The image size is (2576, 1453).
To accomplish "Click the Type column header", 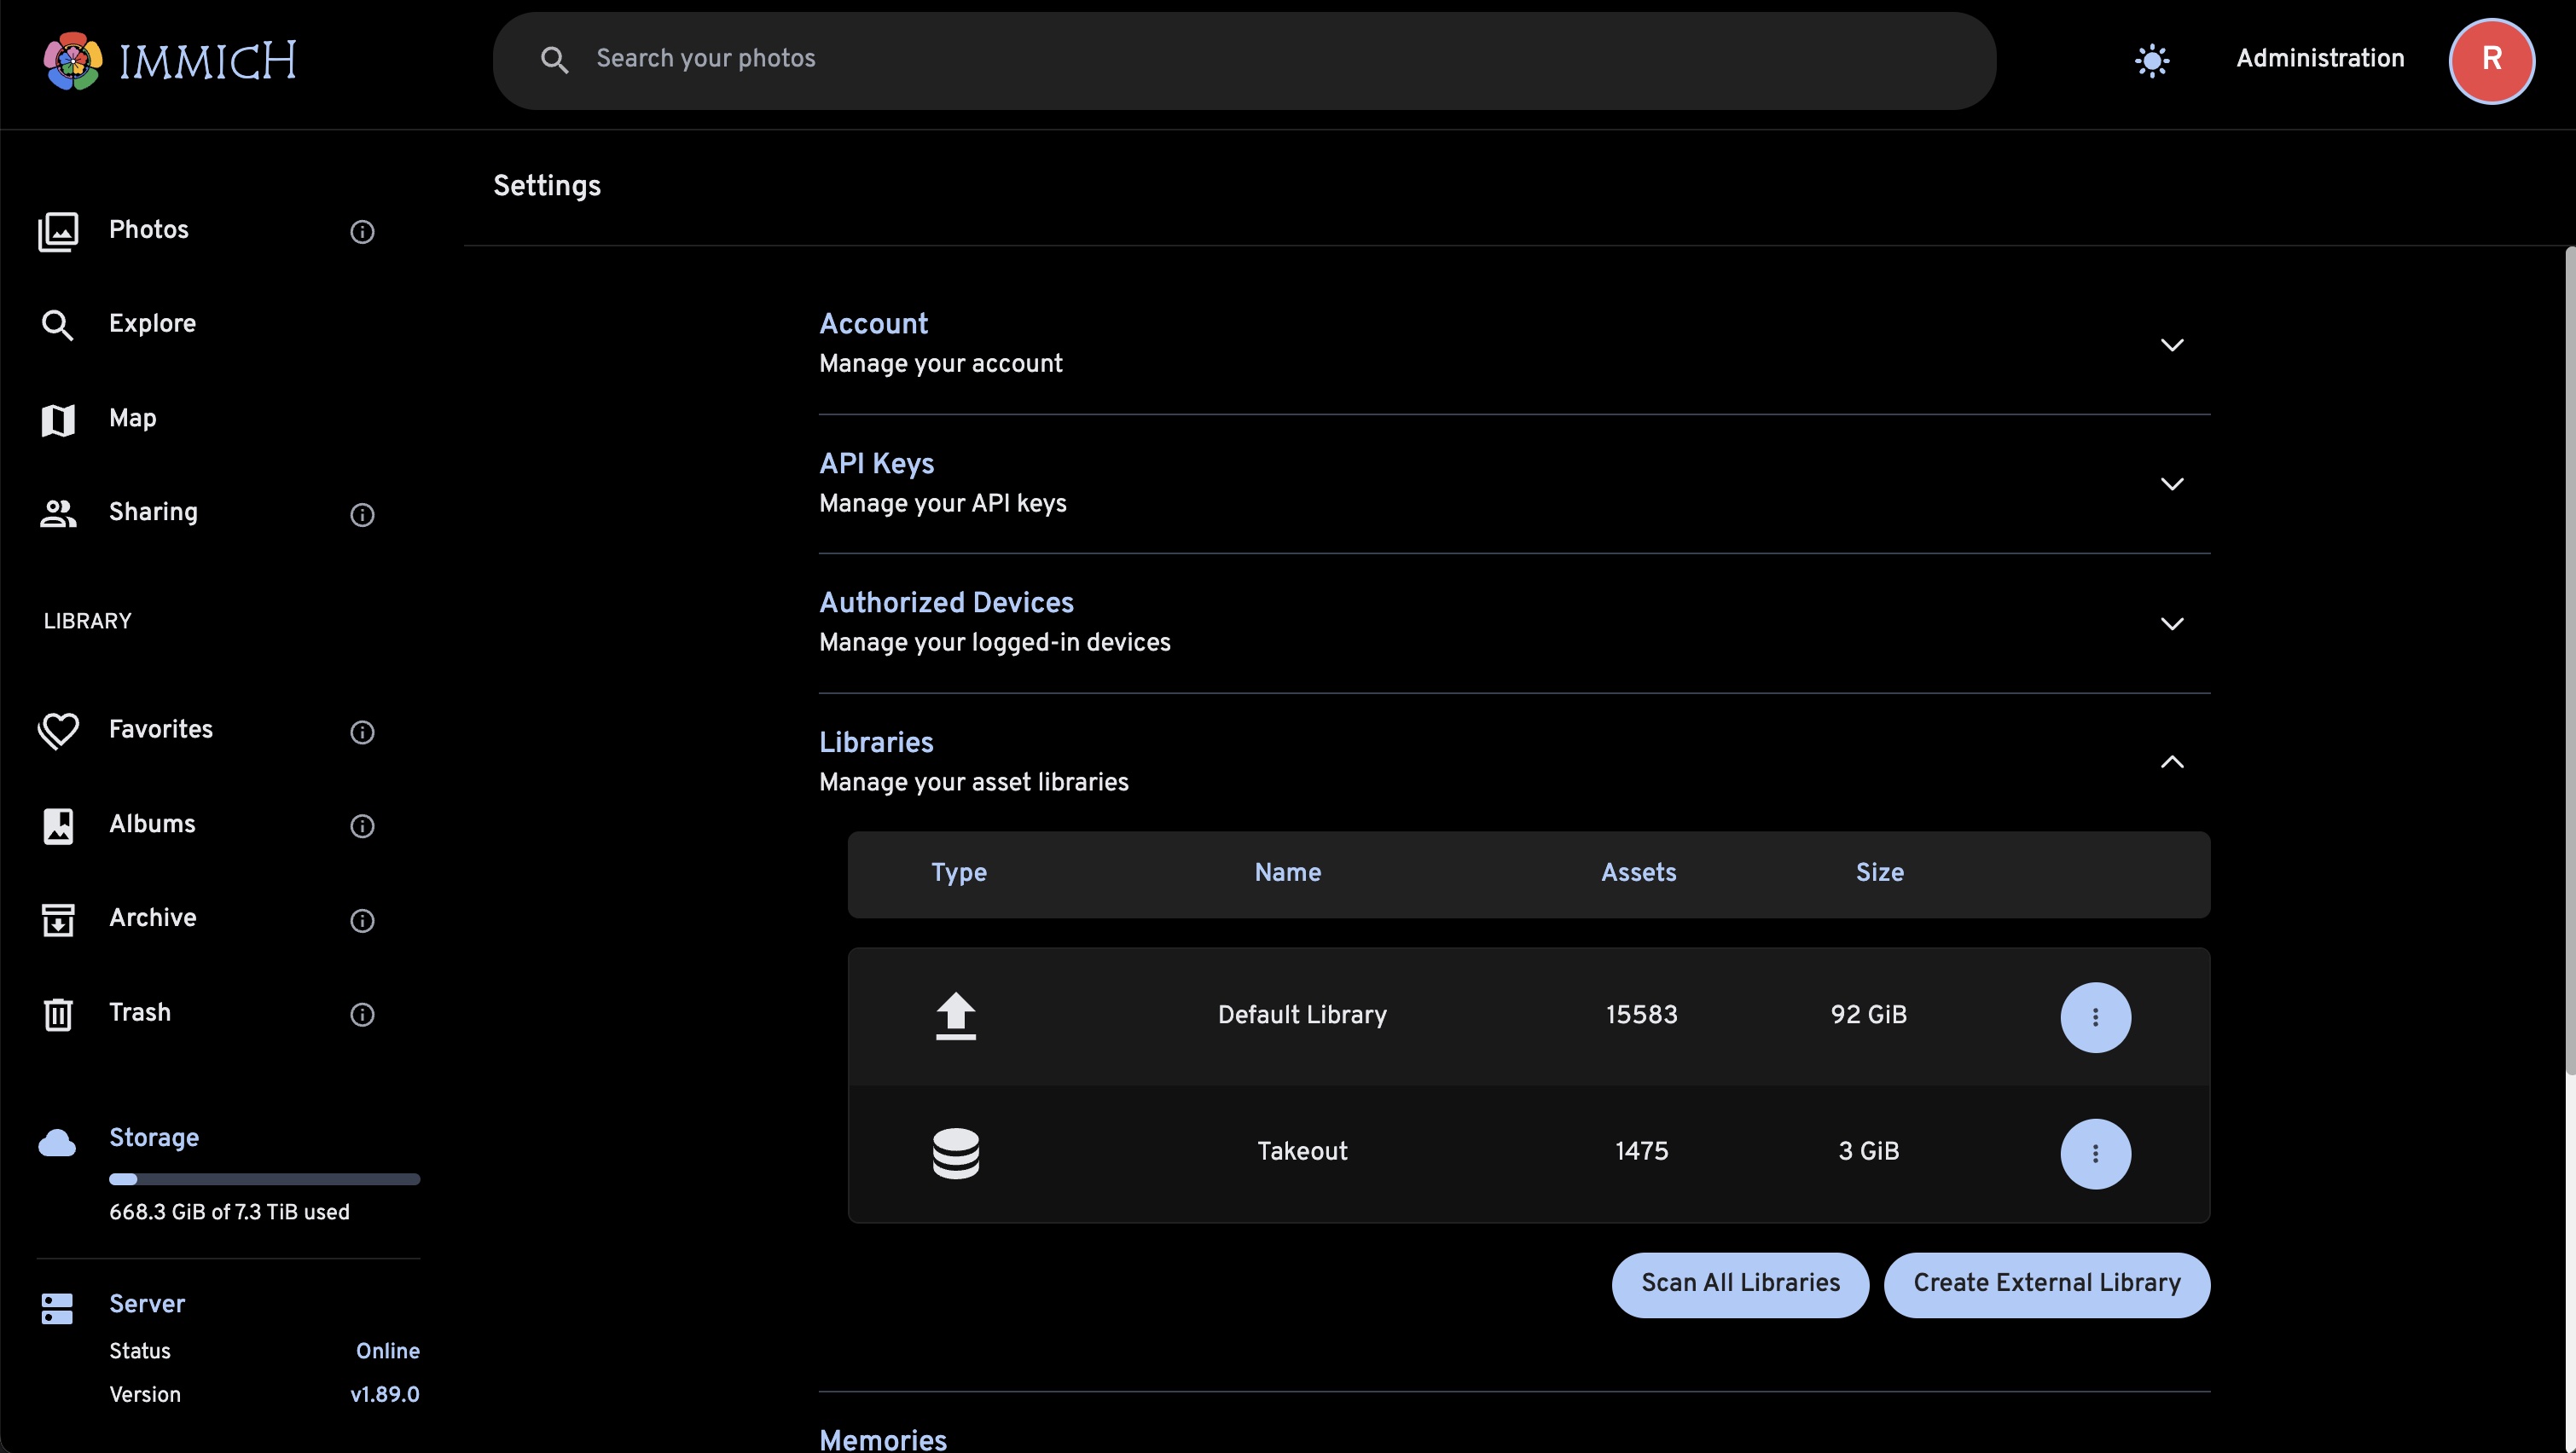I will coord(958,873).
